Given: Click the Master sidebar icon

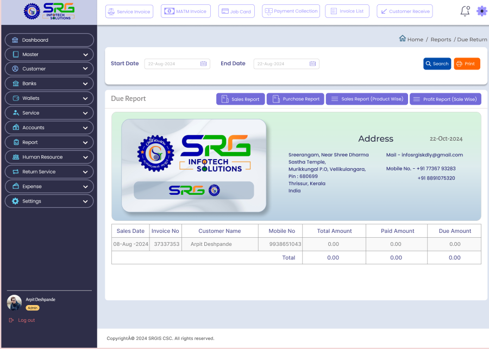Looking at the screenshot, I should (x=16, y=54).
